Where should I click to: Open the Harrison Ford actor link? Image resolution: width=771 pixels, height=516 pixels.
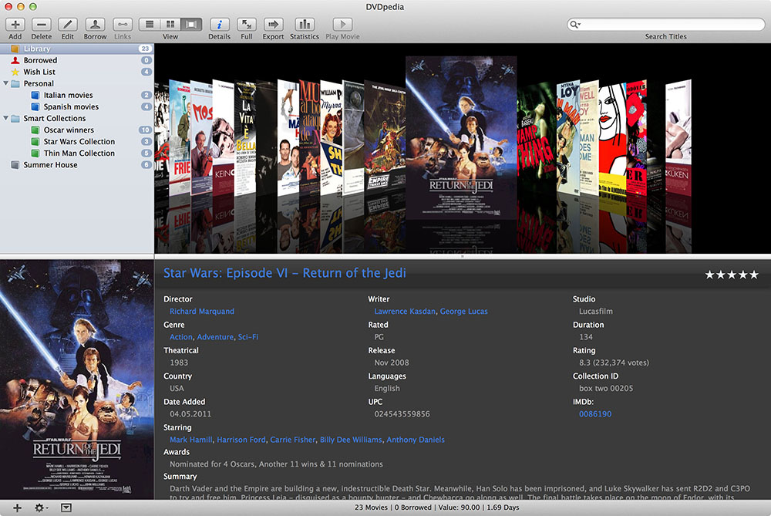241,440
